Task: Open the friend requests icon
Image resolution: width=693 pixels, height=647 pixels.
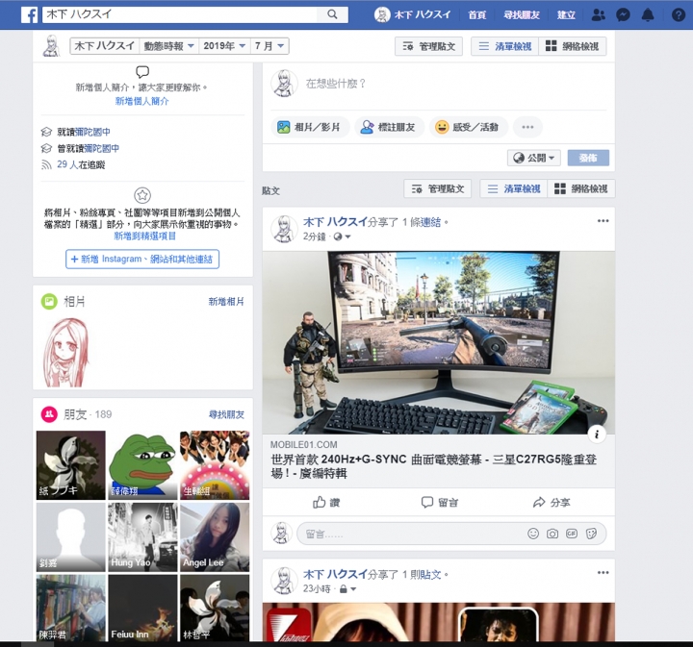Action: (598, 15)
